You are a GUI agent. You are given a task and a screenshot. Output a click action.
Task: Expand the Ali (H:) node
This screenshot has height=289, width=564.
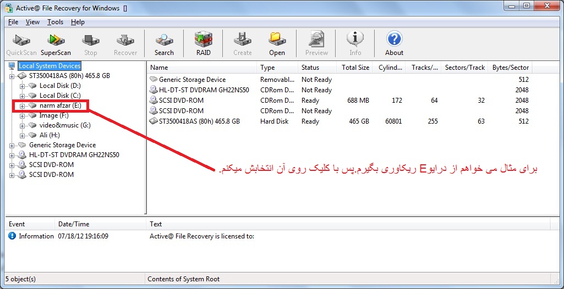point(22,135)
